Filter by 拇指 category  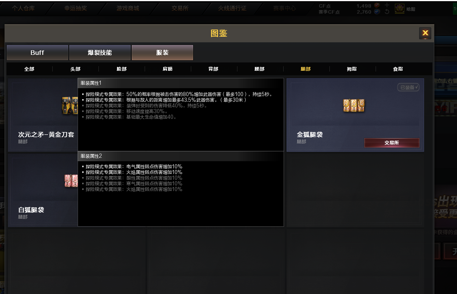pyautogui.click(x=352, y=69)
